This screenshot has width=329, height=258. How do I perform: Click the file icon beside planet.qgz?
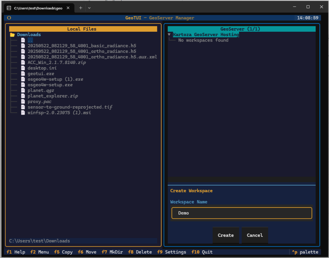23,90
